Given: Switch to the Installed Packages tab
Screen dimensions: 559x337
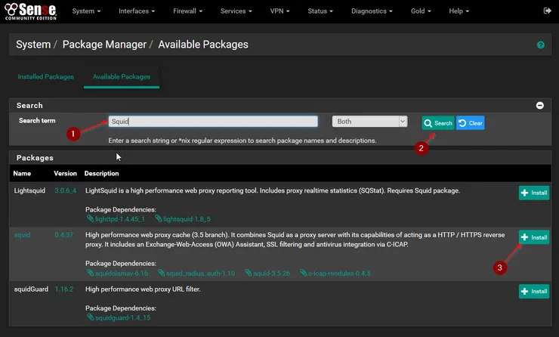Looking at the screenshot, I should tap(45, 77).
